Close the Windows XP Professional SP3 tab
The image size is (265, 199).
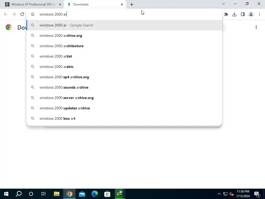(60, 4)
